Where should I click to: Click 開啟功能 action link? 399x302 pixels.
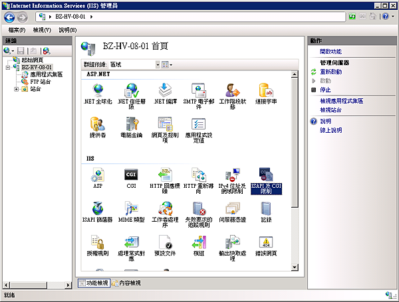pyautogui.click(x=331, y=52)
